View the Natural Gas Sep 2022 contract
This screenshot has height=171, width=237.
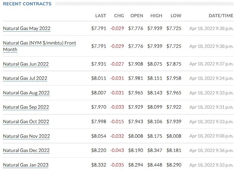[26, 107]
